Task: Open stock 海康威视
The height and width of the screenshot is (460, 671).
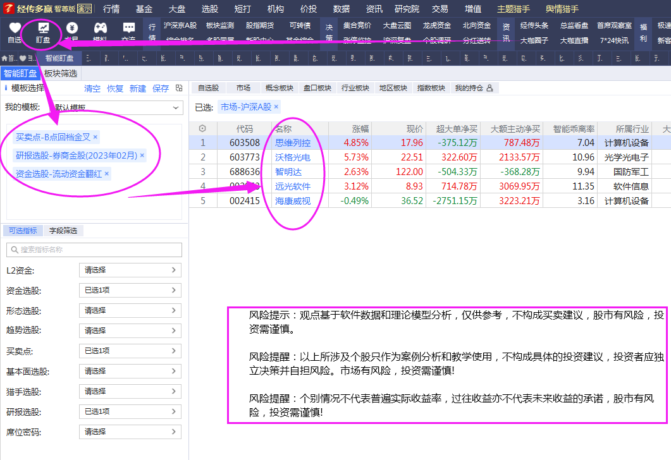Action: (293, 201)
